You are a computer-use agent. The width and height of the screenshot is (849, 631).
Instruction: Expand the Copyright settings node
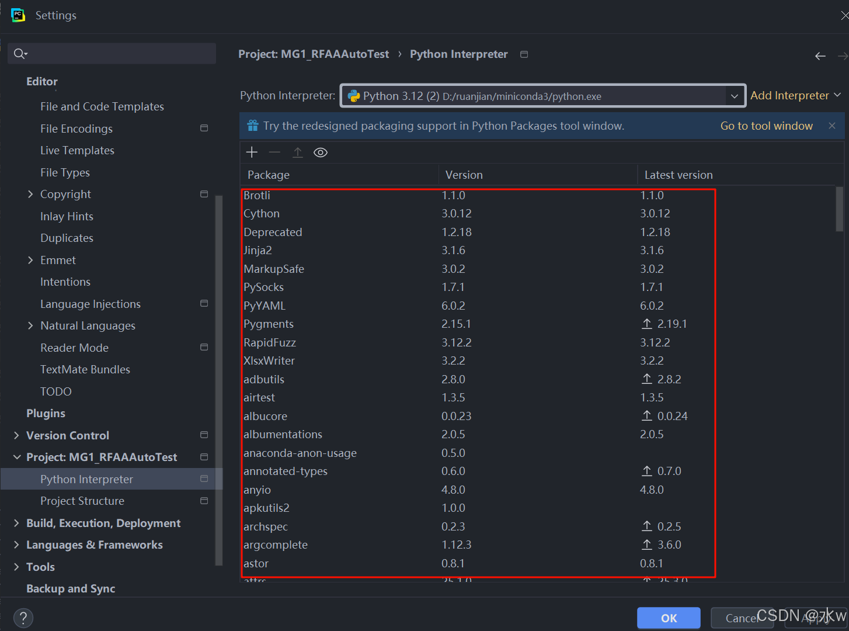tap(30, 194)
